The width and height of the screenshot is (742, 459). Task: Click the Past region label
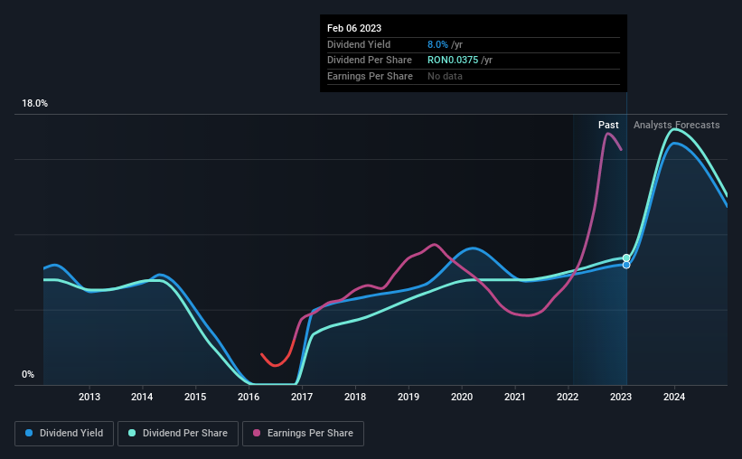click(608, 125)
